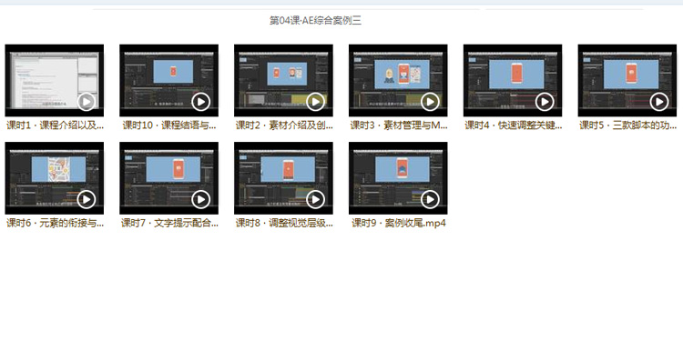Click the 第04课·AE综合案例三 folder title
Image resolution: width=683 pixels, height=341 pixels.
(x=315, y=20)
